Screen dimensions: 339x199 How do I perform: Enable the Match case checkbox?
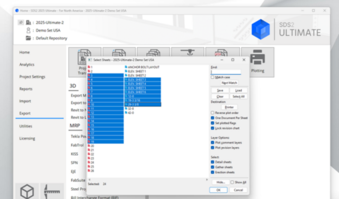[213, 77]
